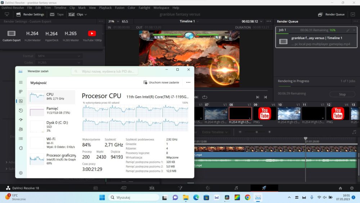Open the File menu

click(x=30, y=8)
